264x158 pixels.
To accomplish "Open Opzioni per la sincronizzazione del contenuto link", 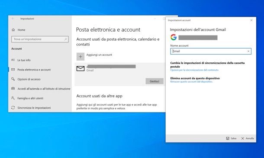I will (x=194, y=70).
